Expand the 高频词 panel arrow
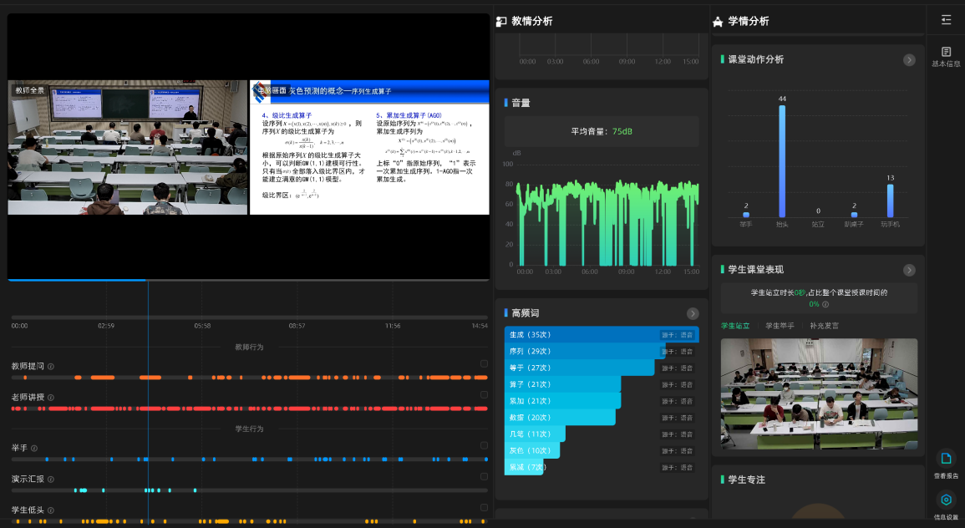The height and width of the screenshot is (528, 965). 693,313
